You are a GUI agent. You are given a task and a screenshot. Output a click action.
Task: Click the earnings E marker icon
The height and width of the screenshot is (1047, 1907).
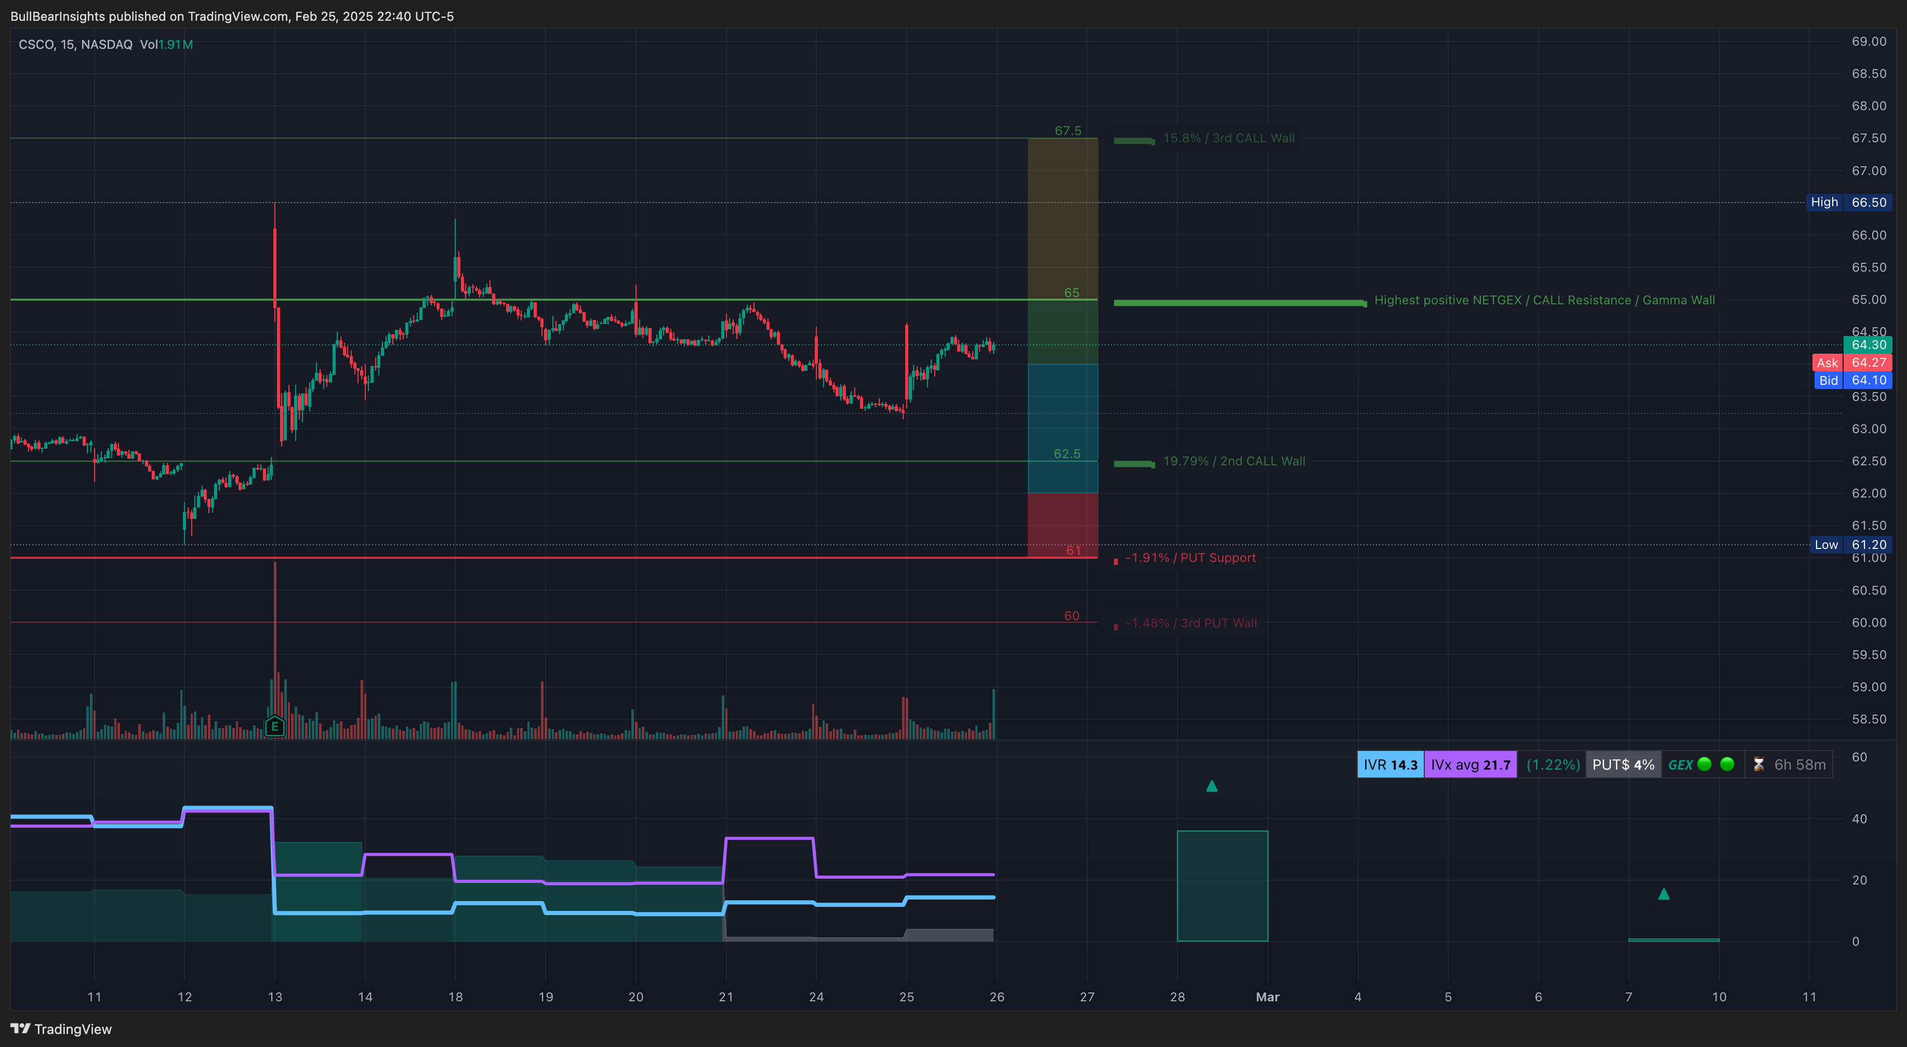[275, 727]
